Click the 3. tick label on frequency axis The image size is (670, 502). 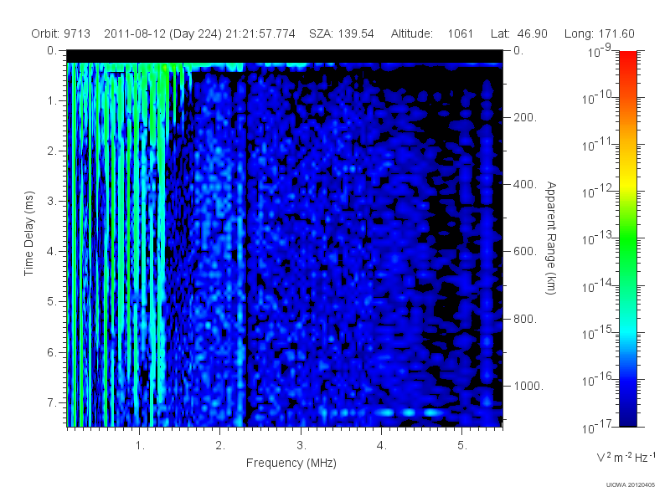click(x=301, y=446)
